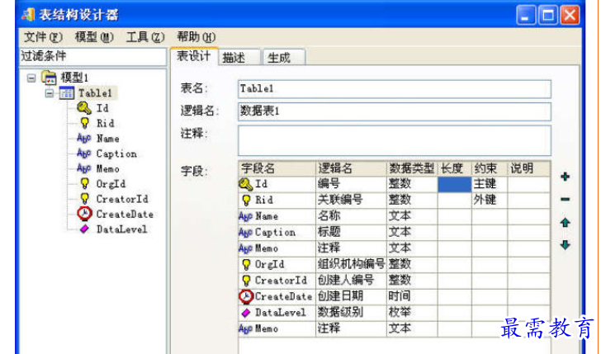
Task: Move field up with green up arrow
Action: coord(565,222)
